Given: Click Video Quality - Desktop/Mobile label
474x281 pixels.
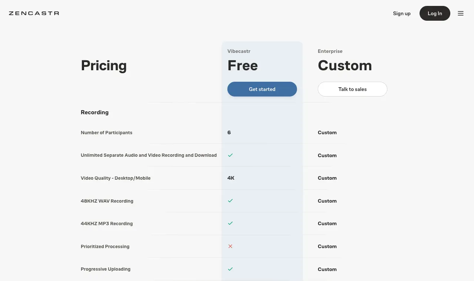Looking at the screenshot, I should [x=116, y=178].
